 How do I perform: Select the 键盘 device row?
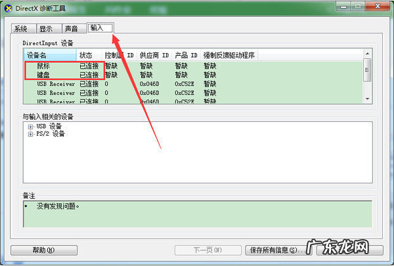click(x=193, y=75)
